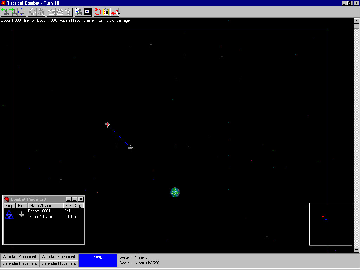Select the Defender Placement phase
The width and height of the screenshot is (360, 270).
click(20, 263)
